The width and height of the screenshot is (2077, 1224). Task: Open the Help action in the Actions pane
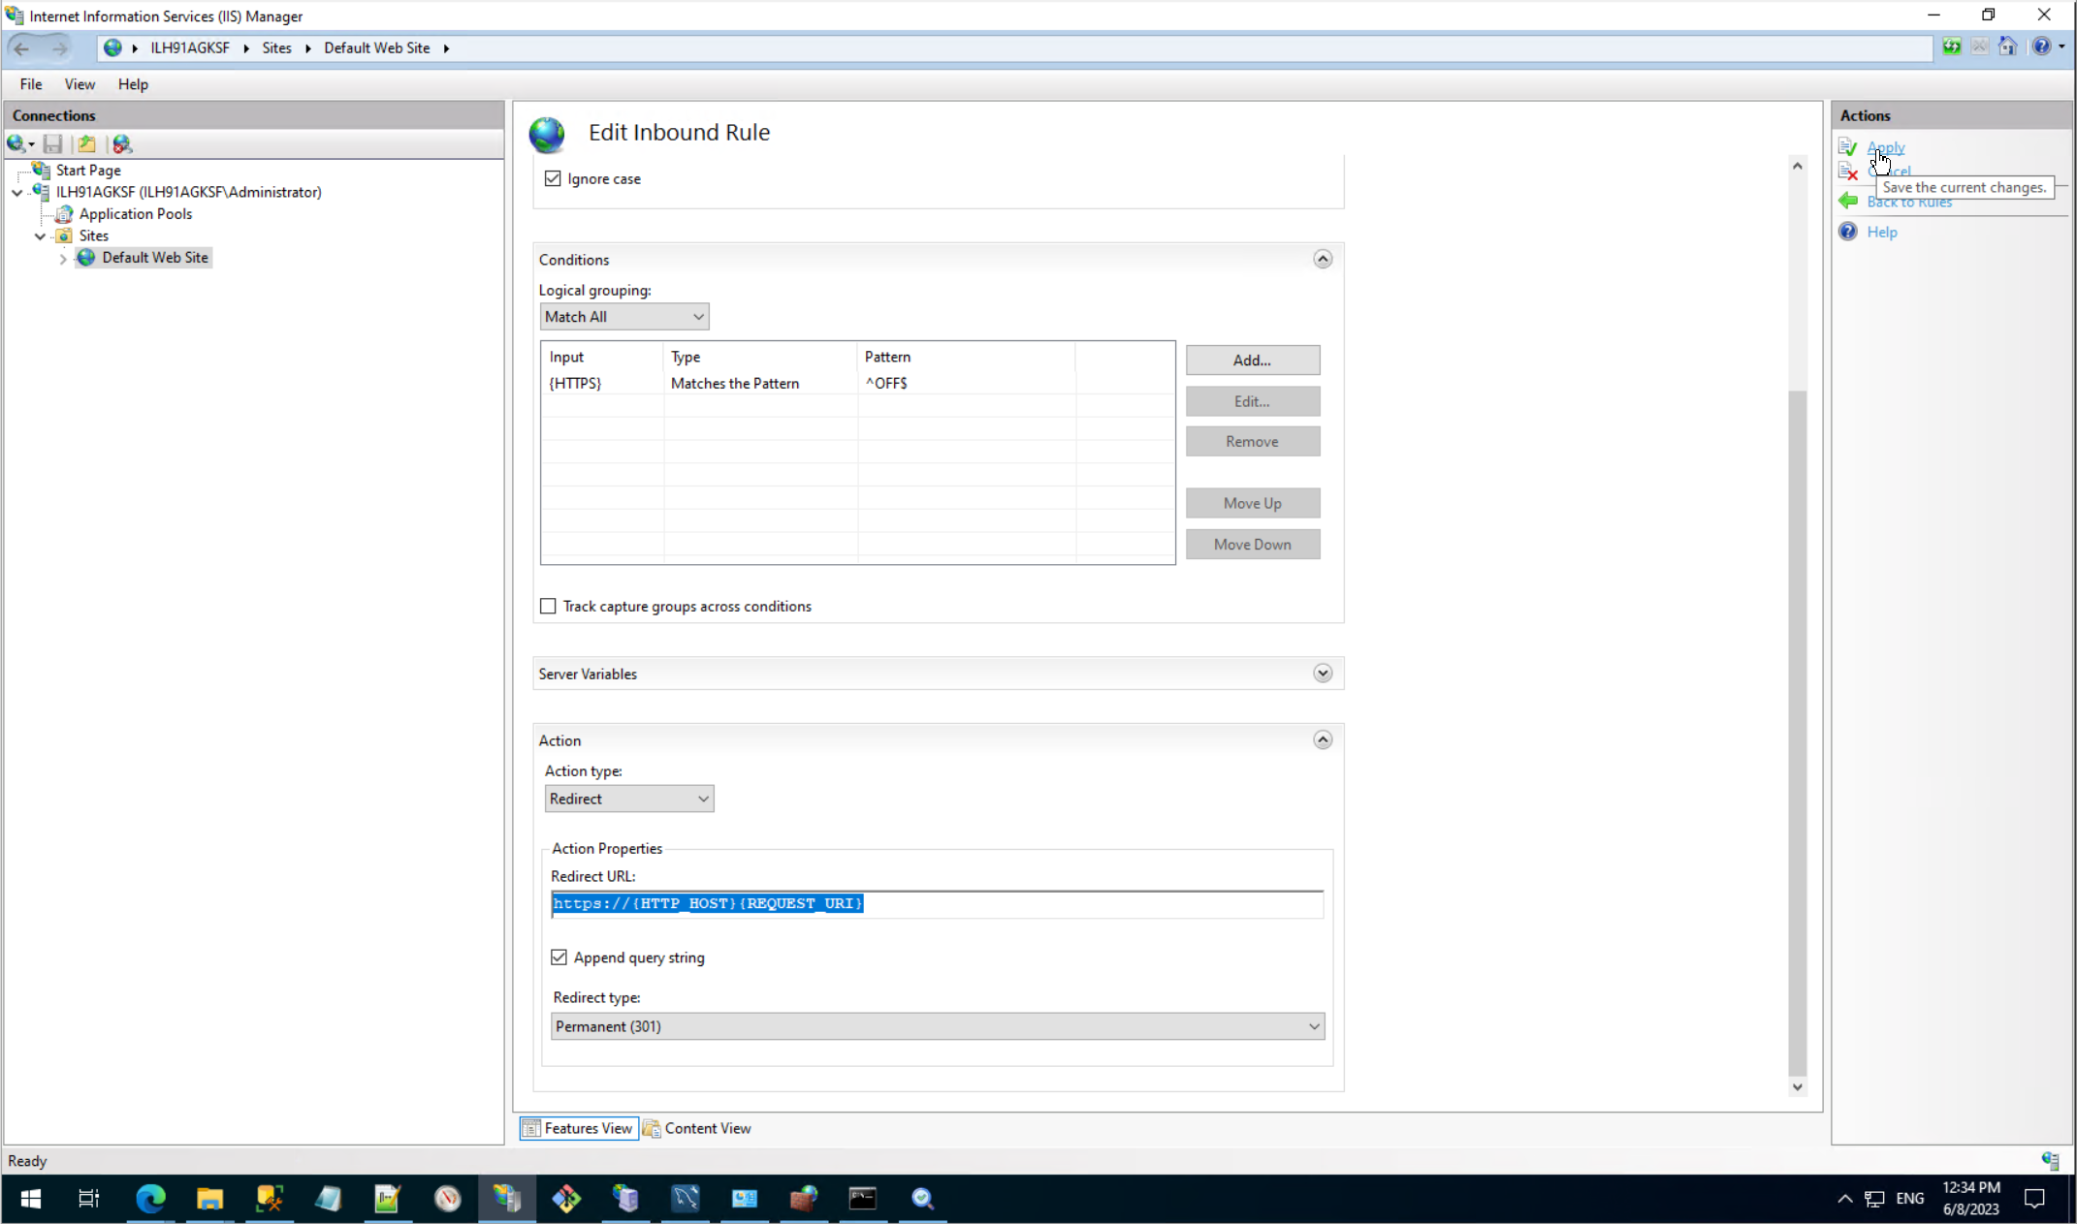click(x=1881, y=232)
